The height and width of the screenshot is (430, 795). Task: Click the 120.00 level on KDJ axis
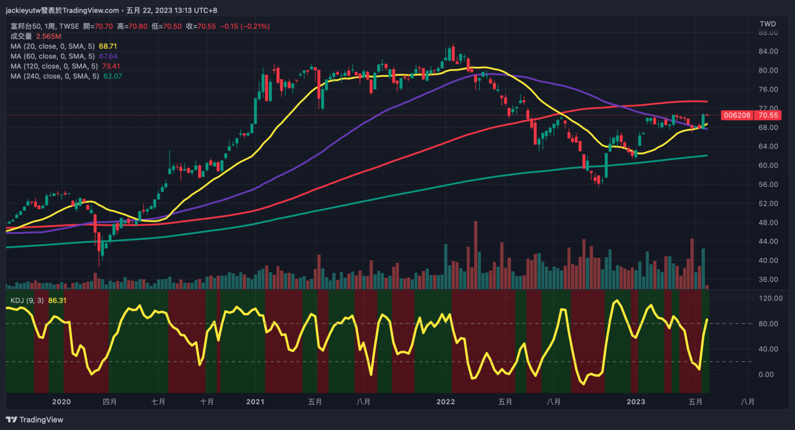point(770,298)
